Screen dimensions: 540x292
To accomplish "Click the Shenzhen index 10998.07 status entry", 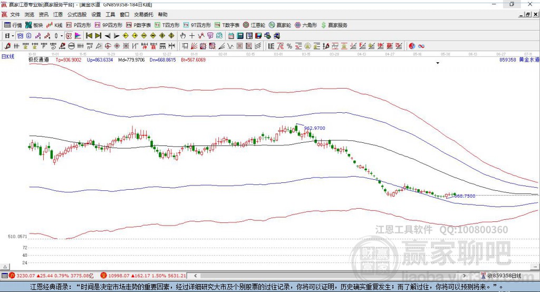I will click(x=143, y=276).
